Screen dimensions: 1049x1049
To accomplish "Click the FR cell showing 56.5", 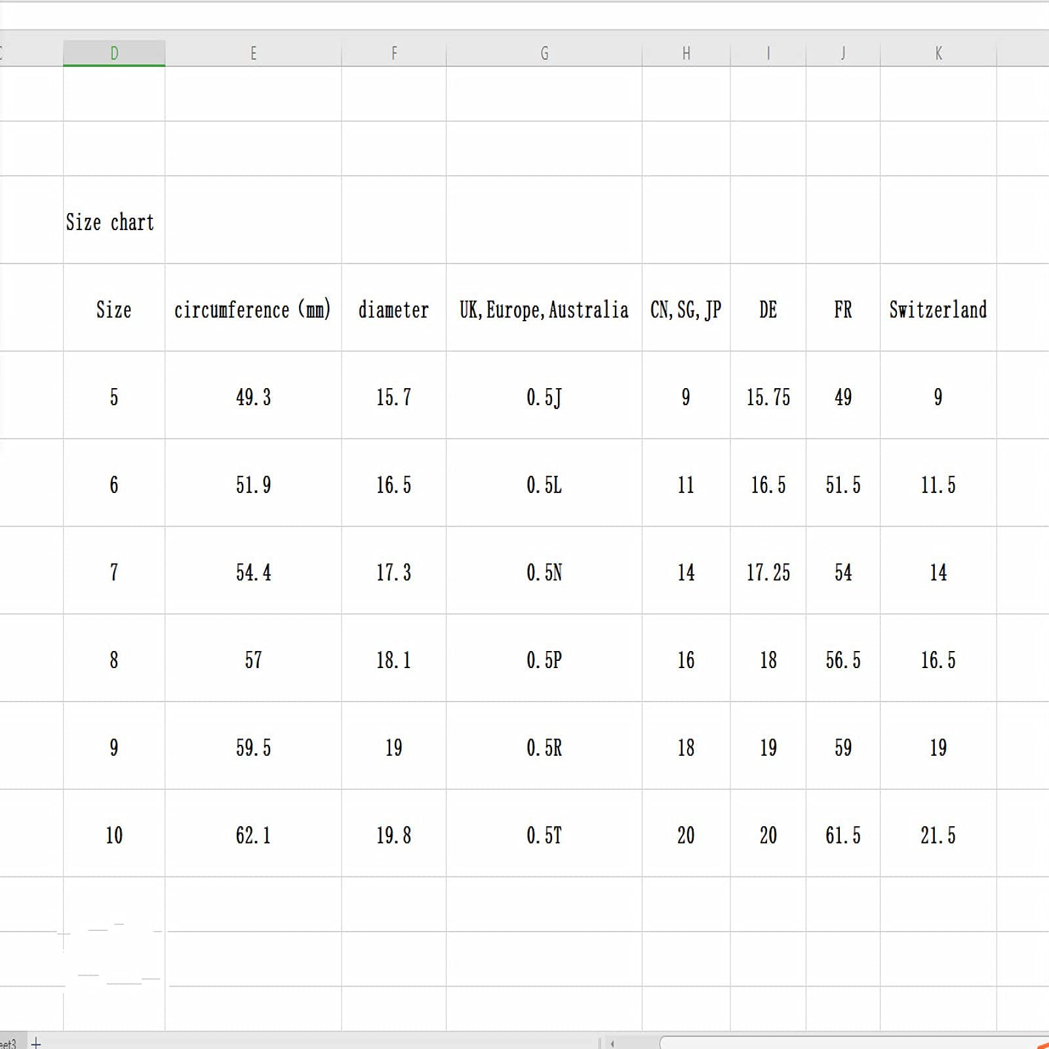I will pos(843,658).
